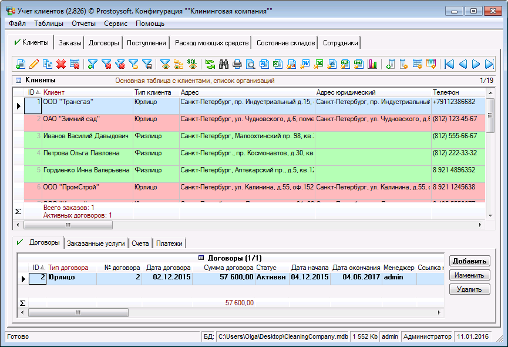
Task: Open the SQL query view icon
Action: click(x=192, y=64)
